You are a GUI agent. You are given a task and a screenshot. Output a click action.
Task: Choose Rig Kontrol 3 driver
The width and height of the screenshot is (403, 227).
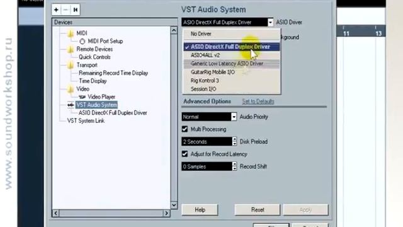click(x=231, y=81)
